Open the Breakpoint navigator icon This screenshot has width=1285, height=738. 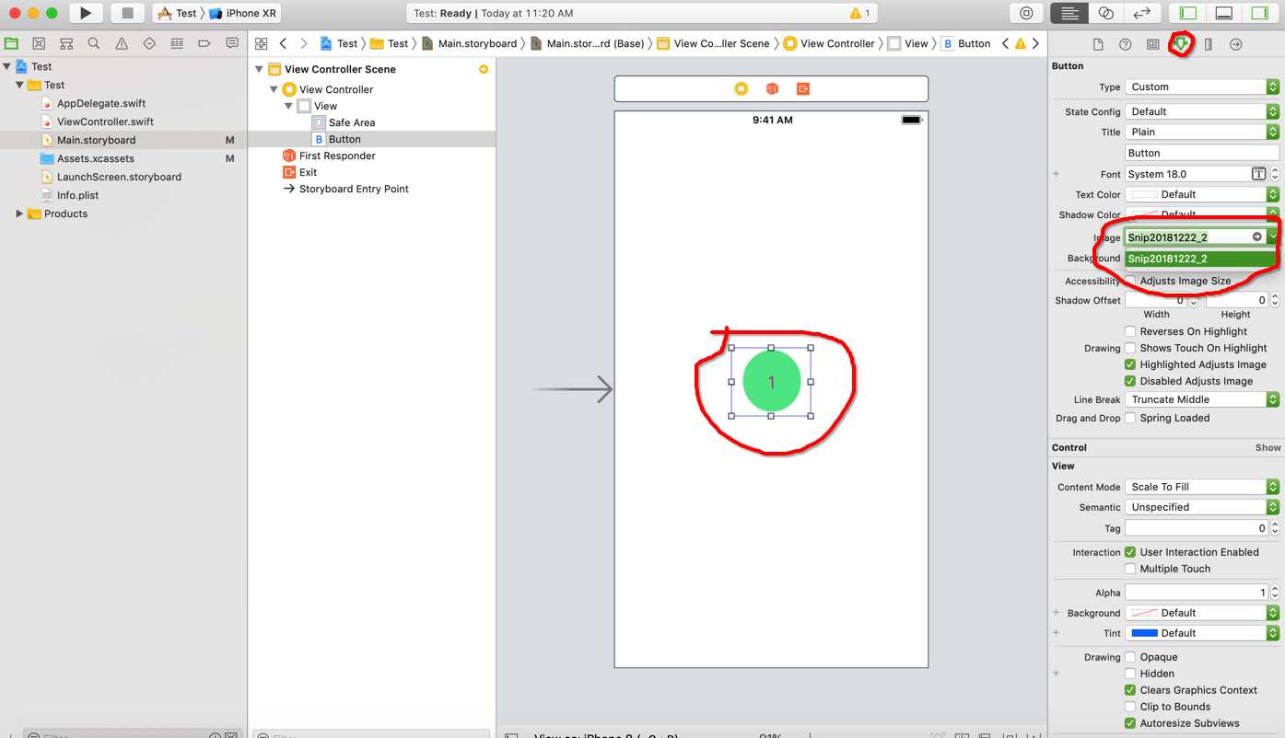pyautogui.click(x=204, y=43)
